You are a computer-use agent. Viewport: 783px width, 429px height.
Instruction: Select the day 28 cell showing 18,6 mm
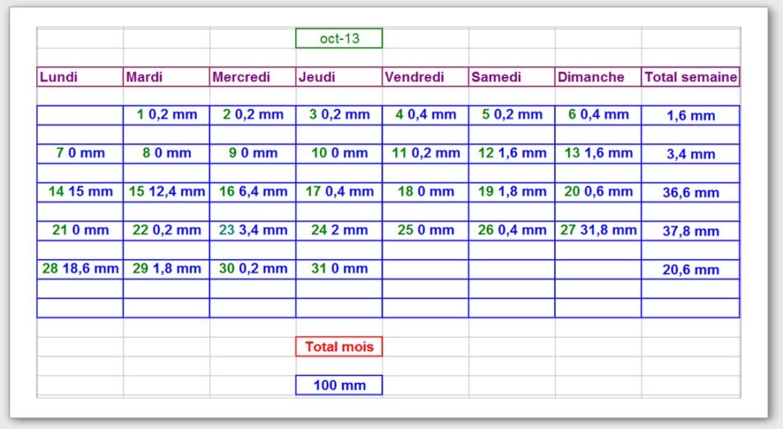click(80, 269)
